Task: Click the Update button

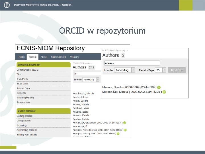Action: click(x=177, y=70)
